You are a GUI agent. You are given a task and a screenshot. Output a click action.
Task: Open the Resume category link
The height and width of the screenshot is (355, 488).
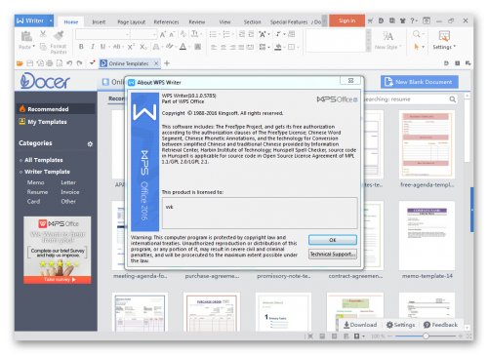37,192
